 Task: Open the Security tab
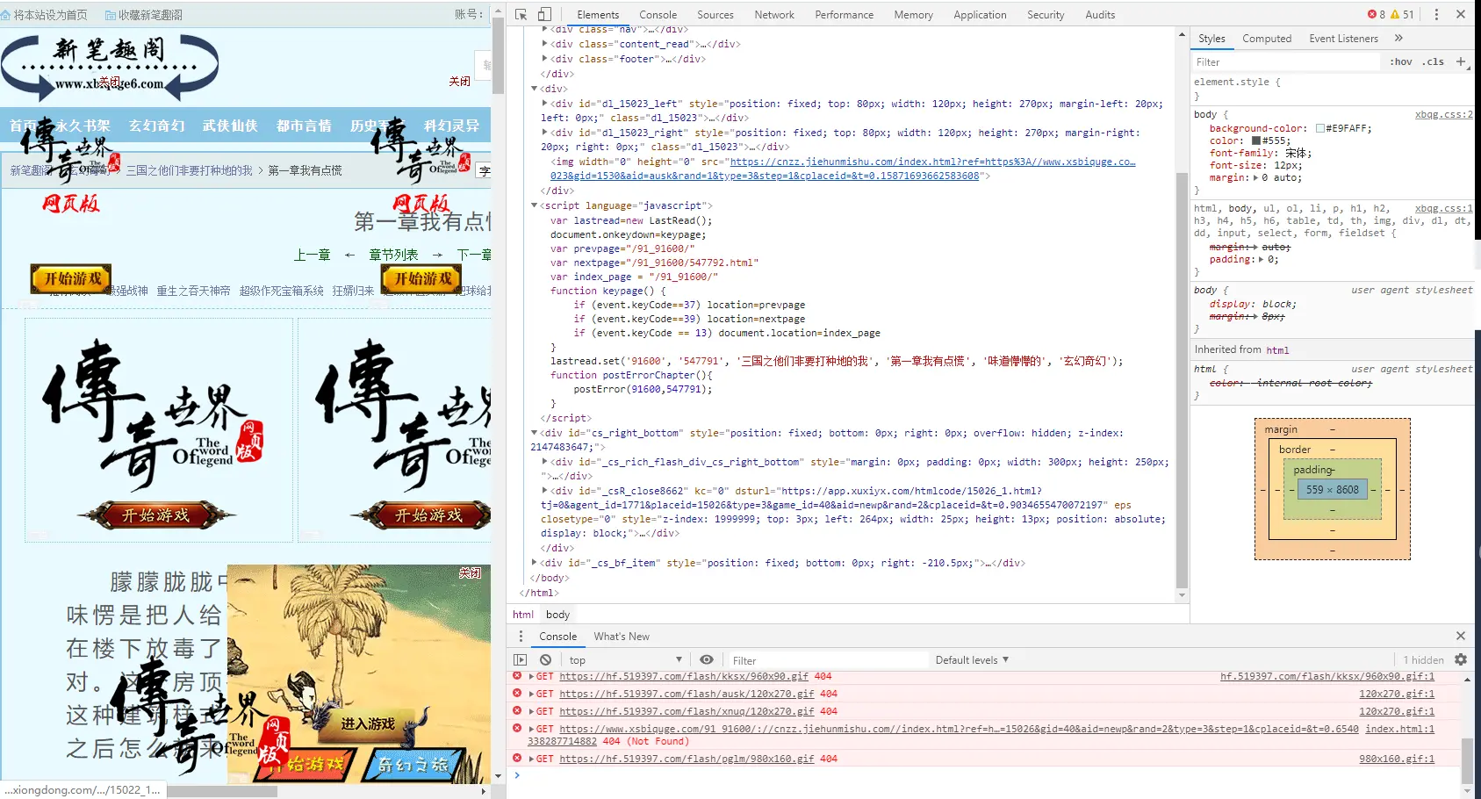click(1046, 14)
